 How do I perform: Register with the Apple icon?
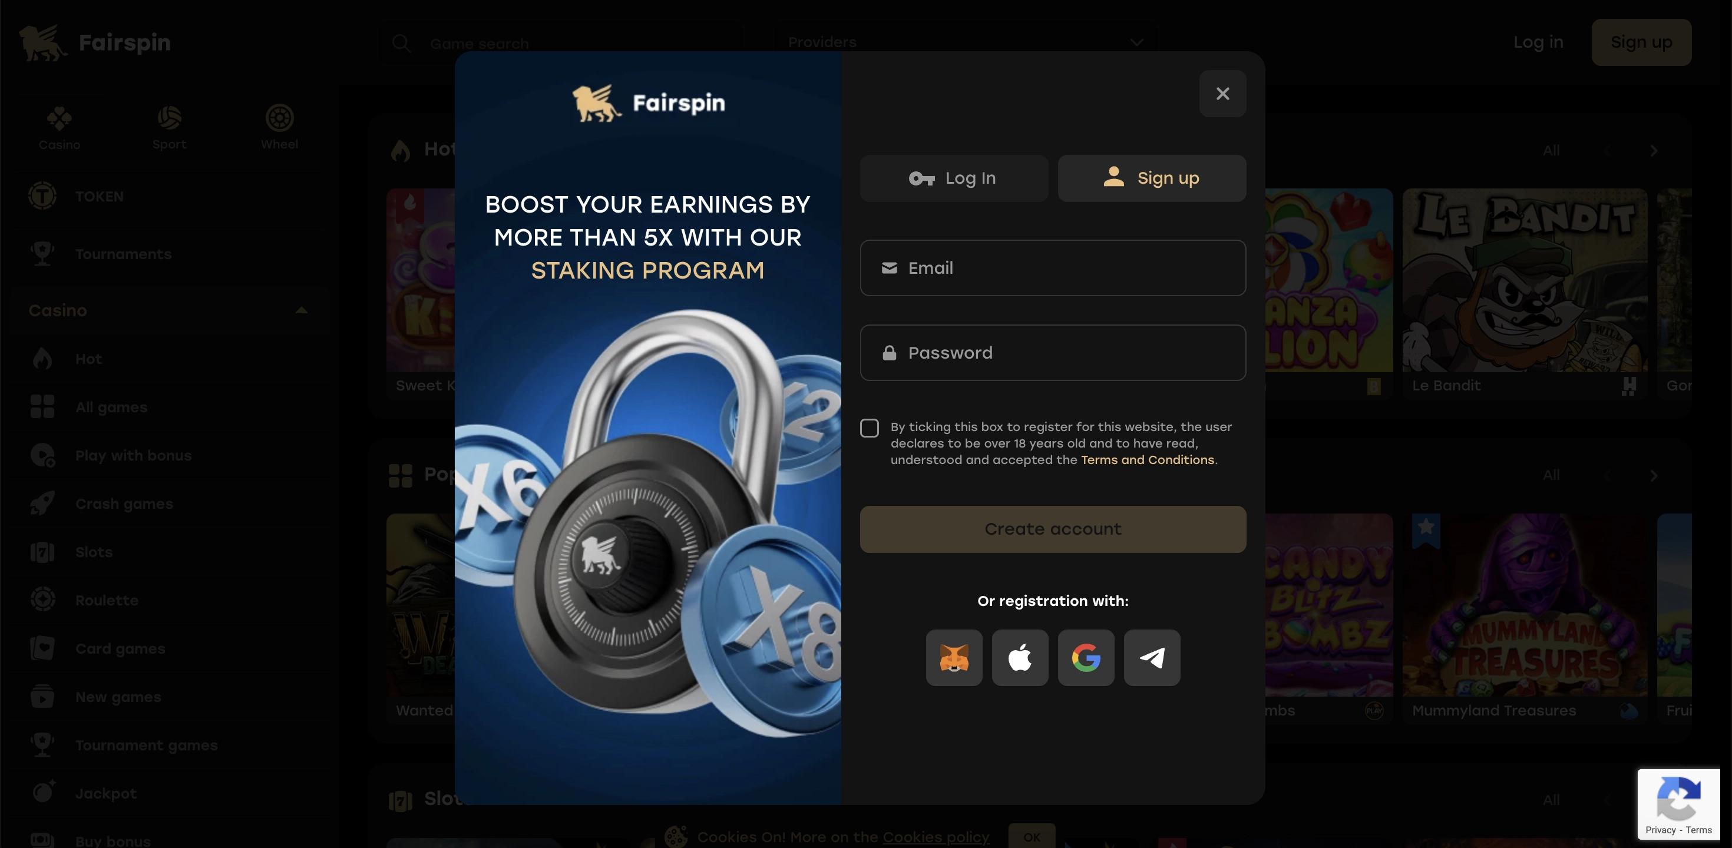coord(1019,657)
